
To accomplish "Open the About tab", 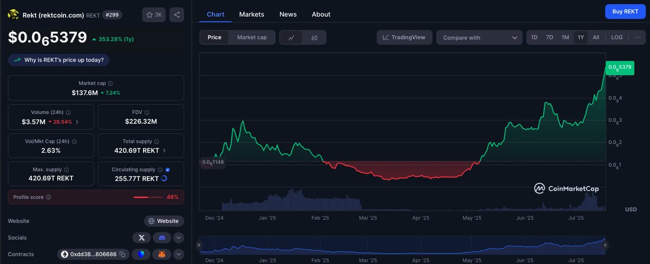I will click(x=321, y=14).
